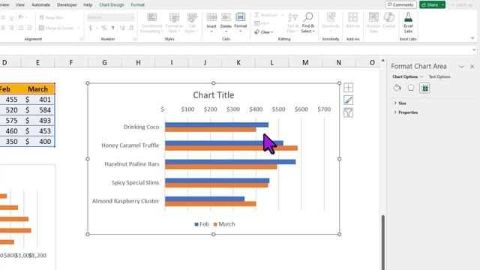Click the Sensitivity icon

pos(331,17)
